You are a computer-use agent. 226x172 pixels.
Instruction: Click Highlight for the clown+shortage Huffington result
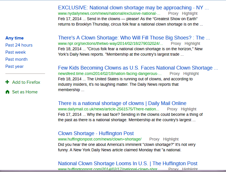click(171, 139)
